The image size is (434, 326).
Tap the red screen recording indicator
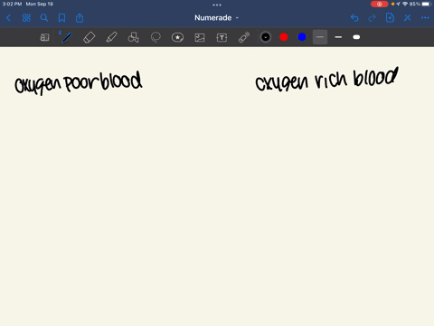380,4
